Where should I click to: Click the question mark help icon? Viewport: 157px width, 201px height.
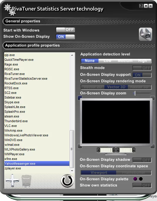coord(141,6)
